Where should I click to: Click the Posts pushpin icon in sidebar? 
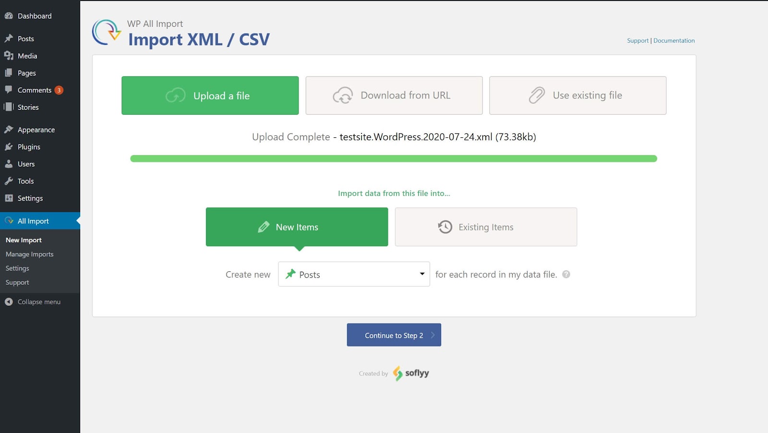tap(9, 38)
